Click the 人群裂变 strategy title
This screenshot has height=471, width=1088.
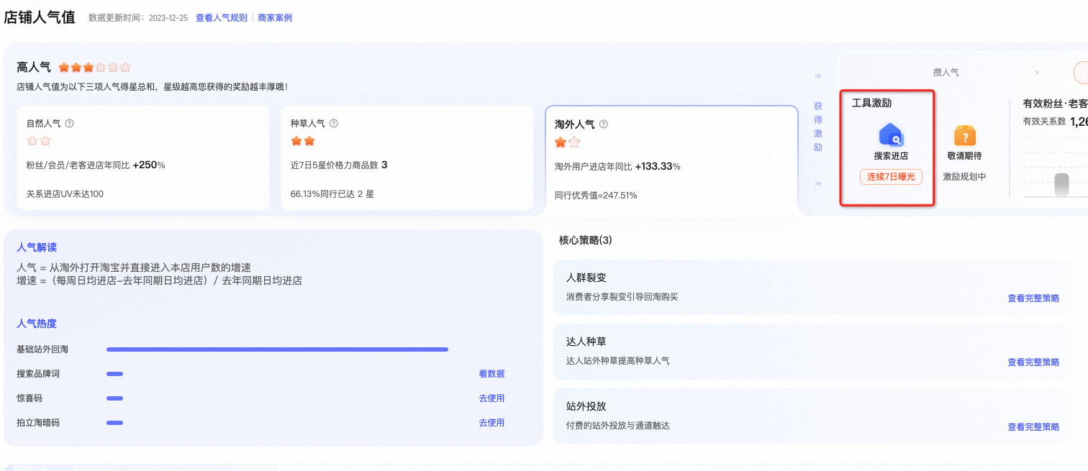586,278
